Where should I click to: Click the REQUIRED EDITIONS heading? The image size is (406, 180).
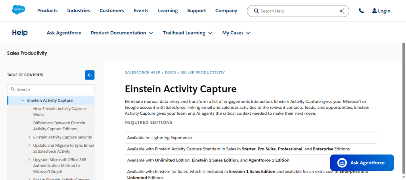[149, 122]
